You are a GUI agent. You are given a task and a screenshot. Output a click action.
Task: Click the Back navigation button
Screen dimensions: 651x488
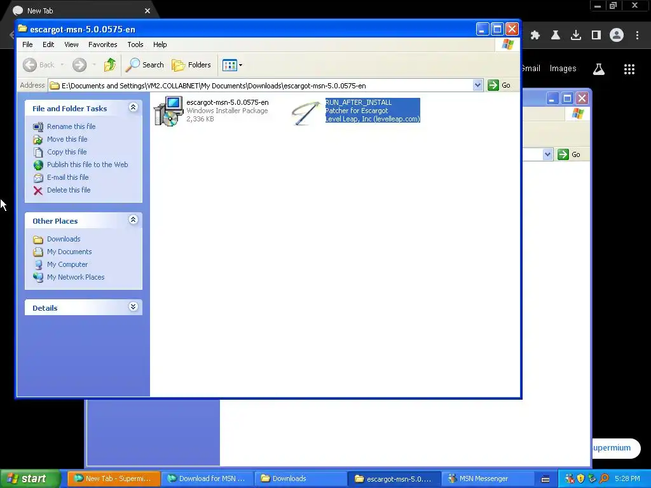tap(38, 65)
